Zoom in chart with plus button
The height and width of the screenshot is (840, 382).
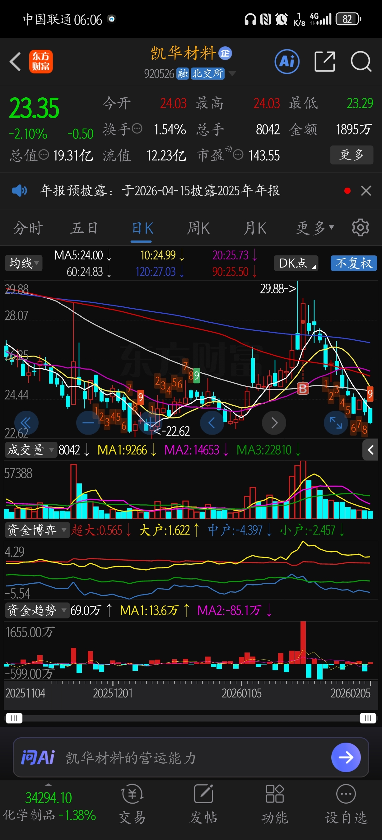click(150, 423)
